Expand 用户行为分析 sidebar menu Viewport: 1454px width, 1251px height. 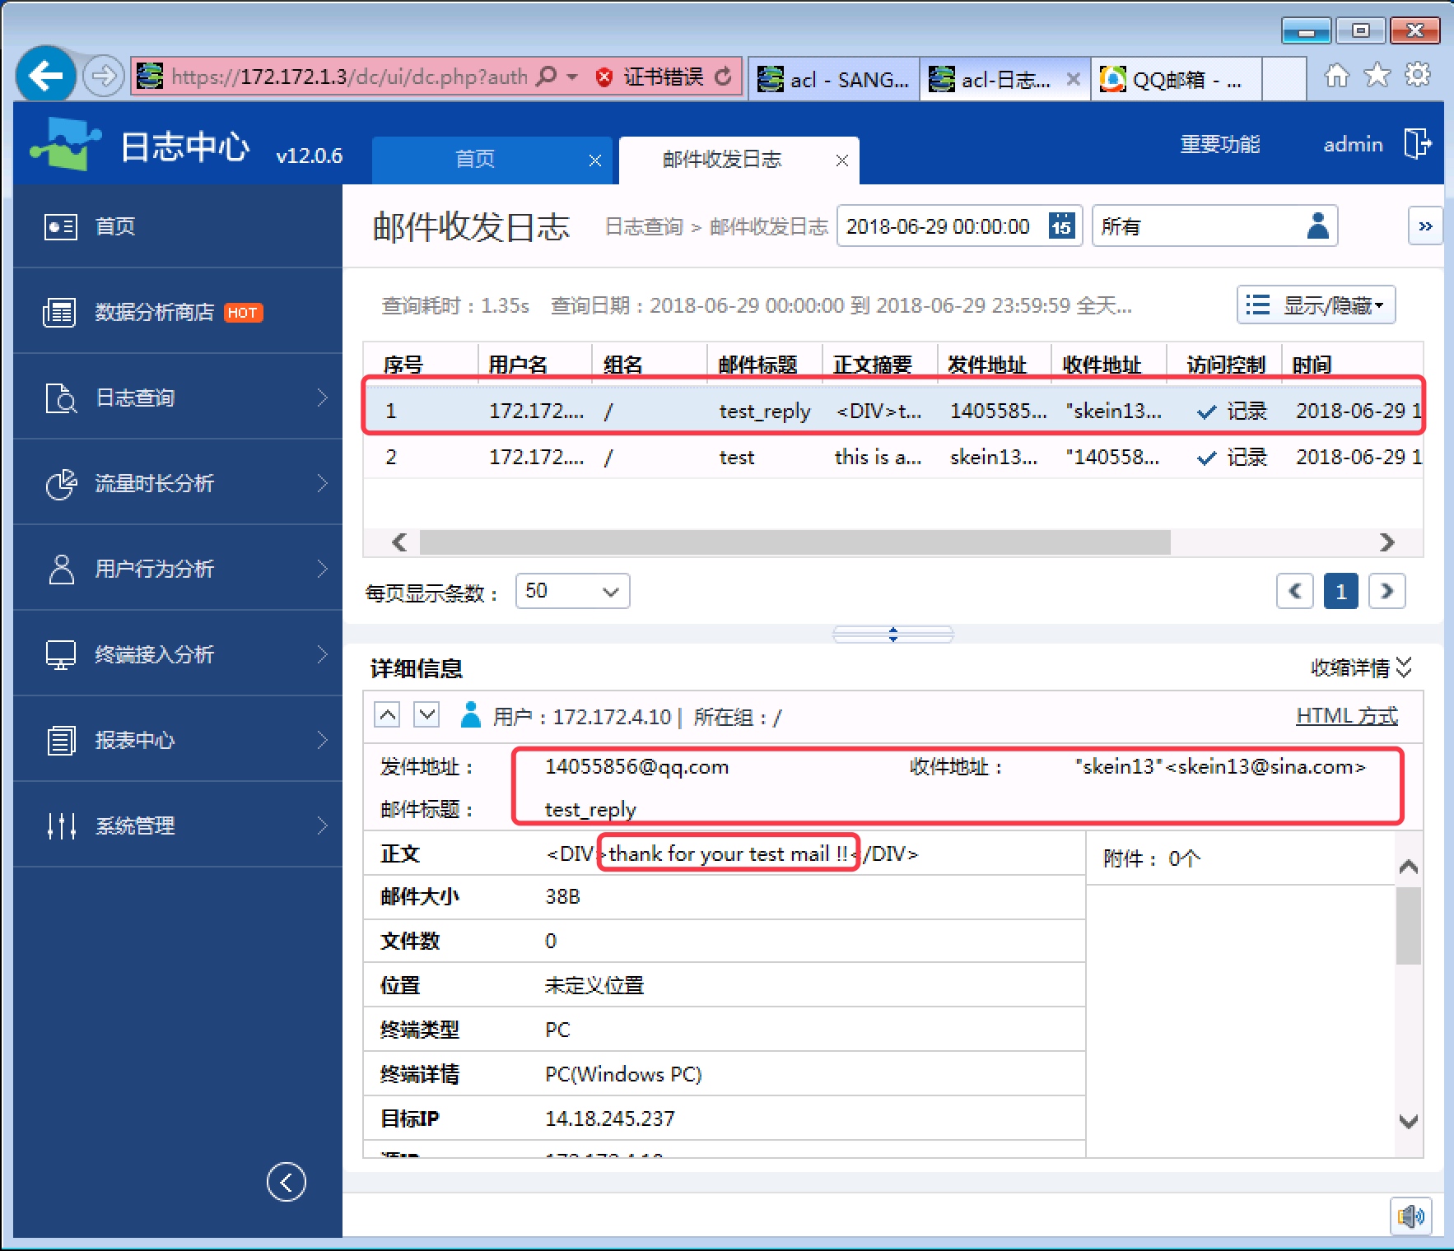(x=178, y=569)
